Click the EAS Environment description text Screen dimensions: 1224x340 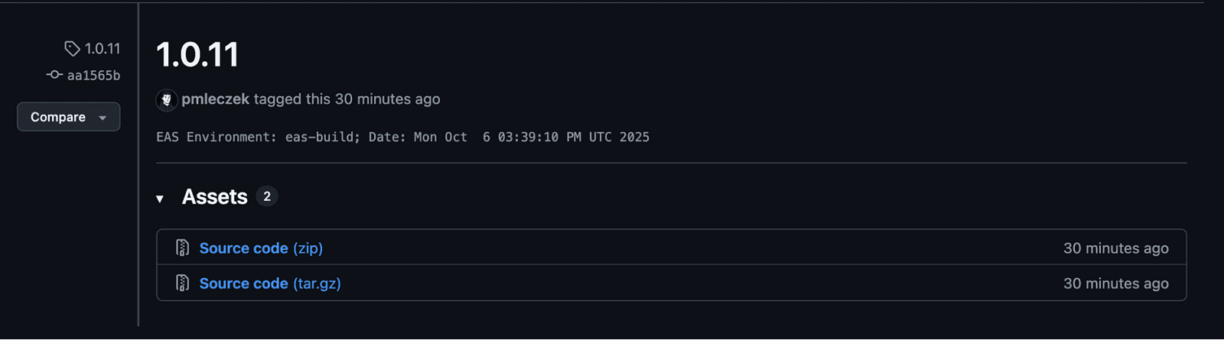402,138
